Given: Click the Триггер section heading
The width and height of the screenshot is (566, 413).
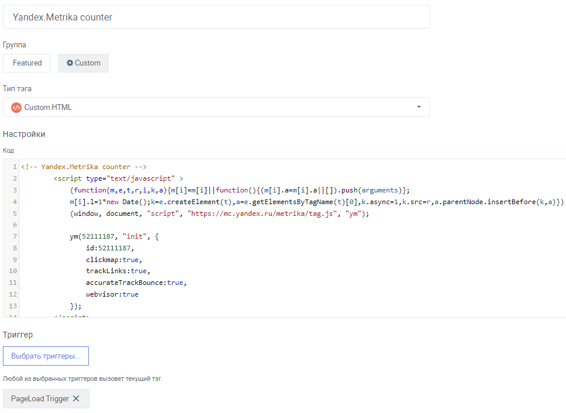Looking at the screenshot, I should click(18, 335).
